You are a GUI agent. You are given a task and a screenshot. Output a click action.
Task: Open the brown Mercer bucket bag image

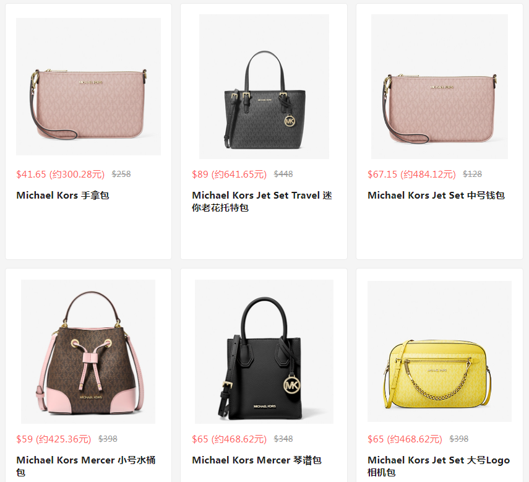(x=88, y=351)
